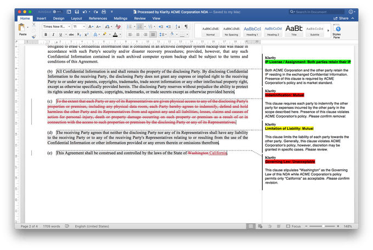Adjust the zoom slider in status bar
This screenshot has height=250, width=373.
click(323, 226)
